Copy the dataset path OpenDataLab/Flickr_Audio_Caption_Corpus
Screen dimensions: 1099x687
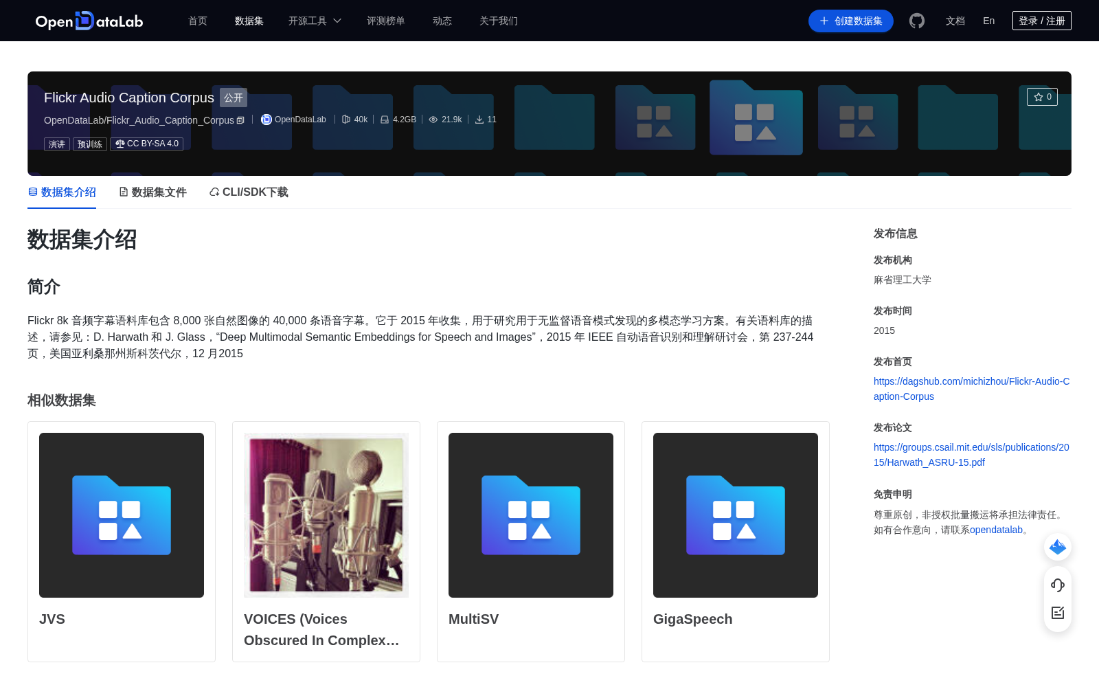point(240,120)
